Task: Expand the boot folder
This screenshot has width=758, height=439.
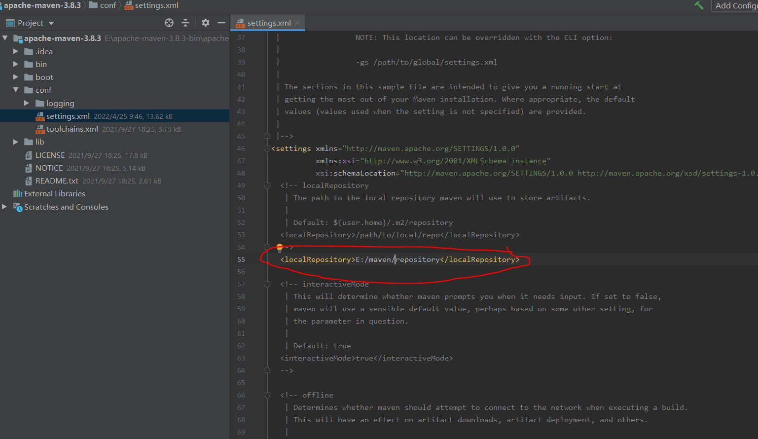Action: 16,77
